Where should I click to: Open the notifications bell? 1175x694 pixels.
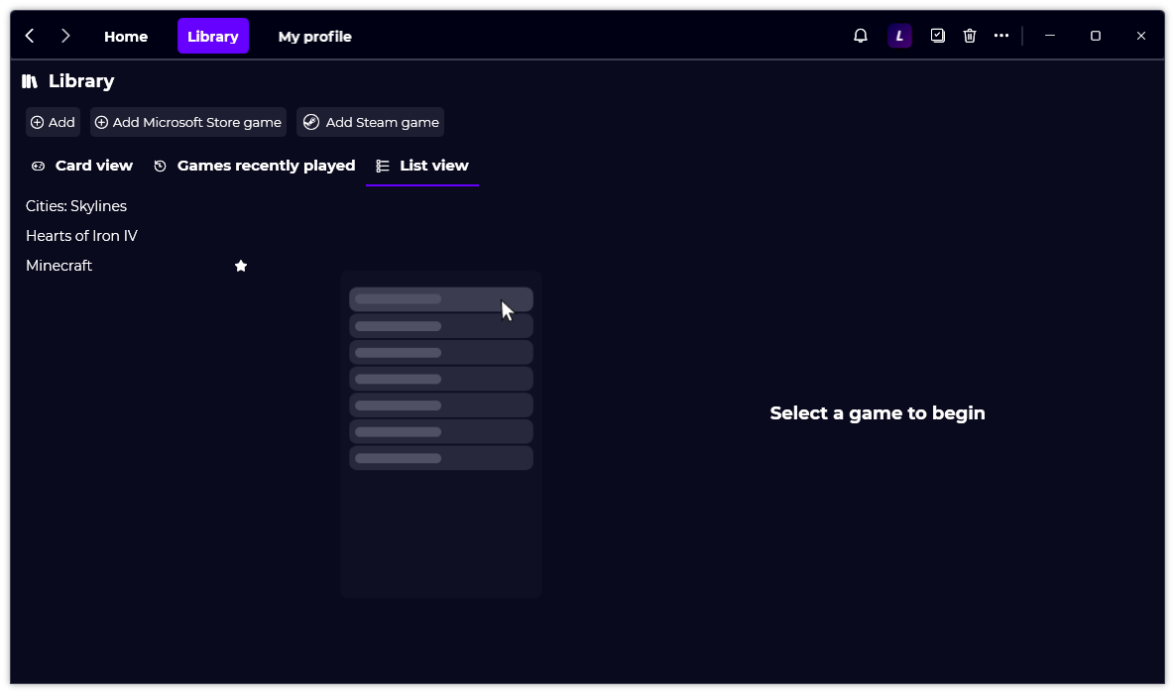coord(861,36)
